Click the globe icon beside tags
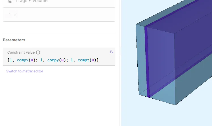Screen dimensions: 212x126 click(10, 1)
